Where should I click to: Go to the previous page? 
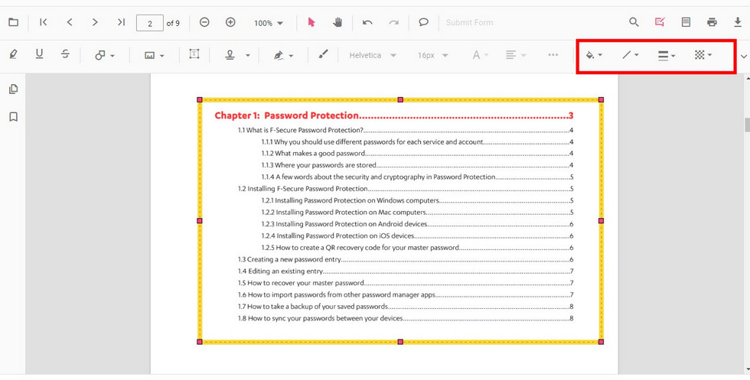pyautogui.click(x=70, y=22)
